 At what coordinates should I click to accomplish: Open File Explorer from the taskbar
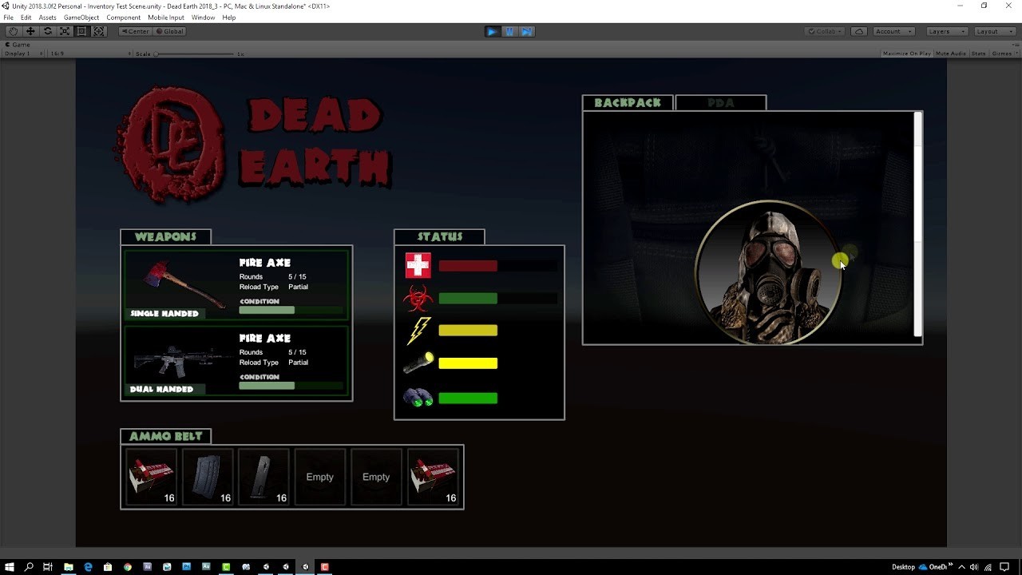pos(69,567)
